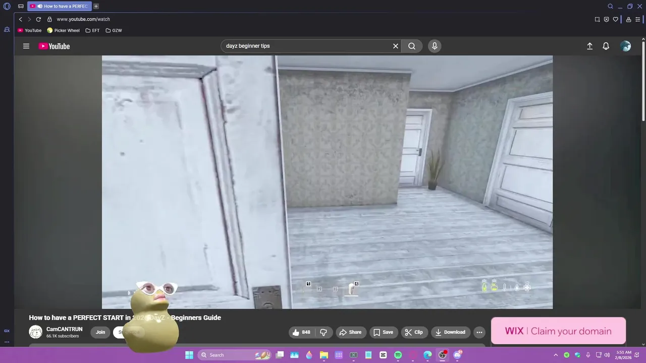Open Task View on the taskbar
Image resolution: width=646 pixels, height=363 pixels.
[x=280, y=355]
